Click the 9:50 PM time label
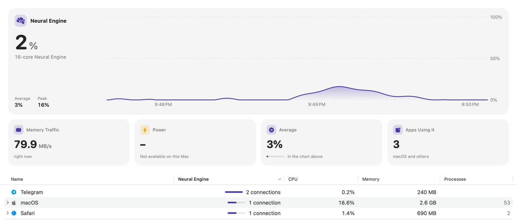The width and height of the screenshot is (517, 220). 470,105
